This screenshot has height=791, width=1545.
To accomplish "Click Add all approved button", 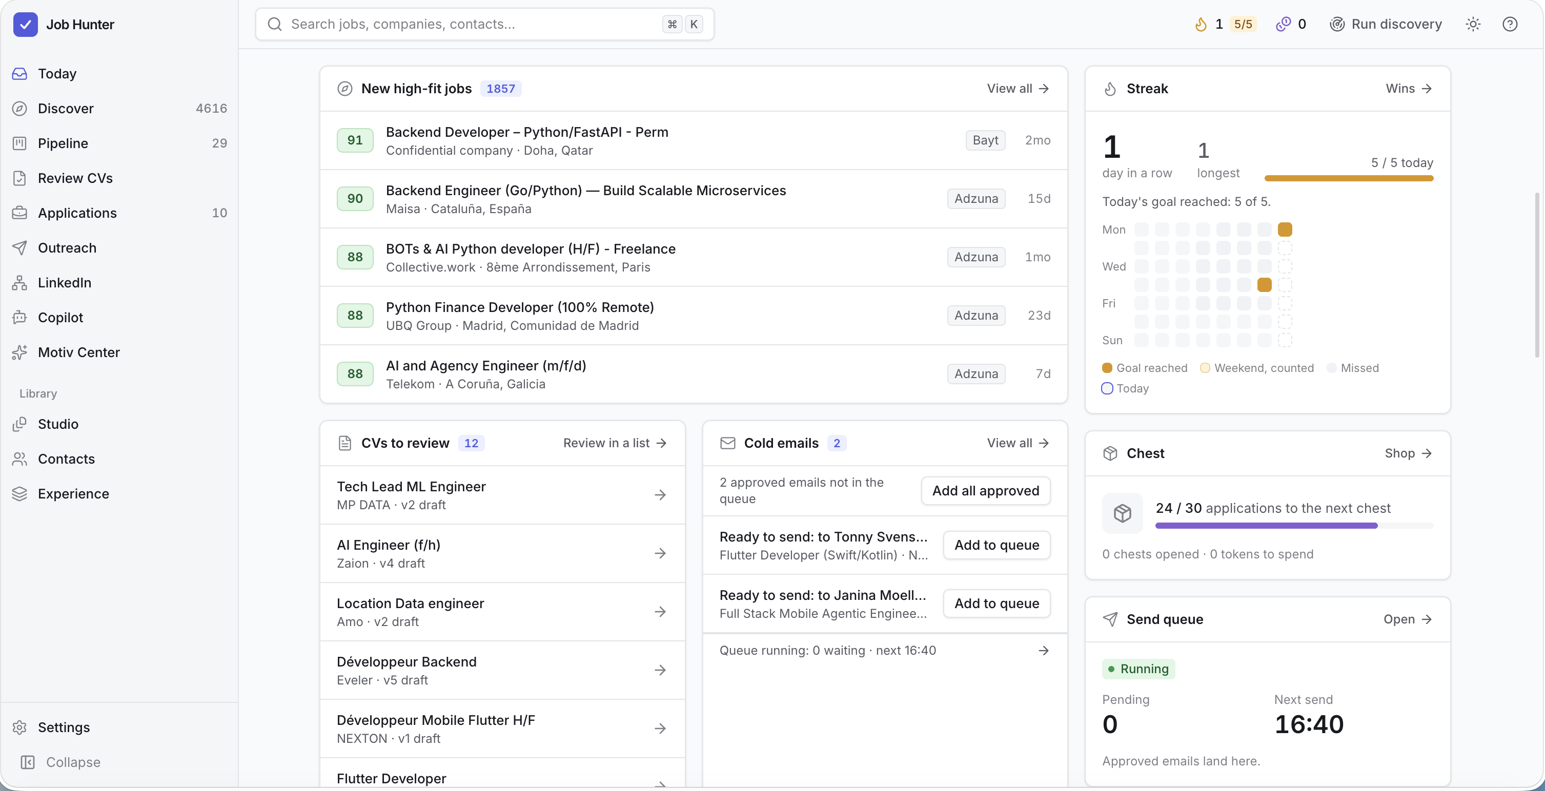I will click(985, 490).
